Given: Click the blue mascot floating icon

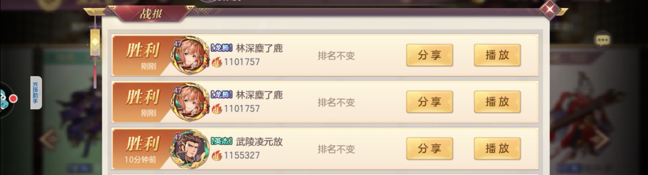Looking at the screenshot, I should tap(3, 100).
